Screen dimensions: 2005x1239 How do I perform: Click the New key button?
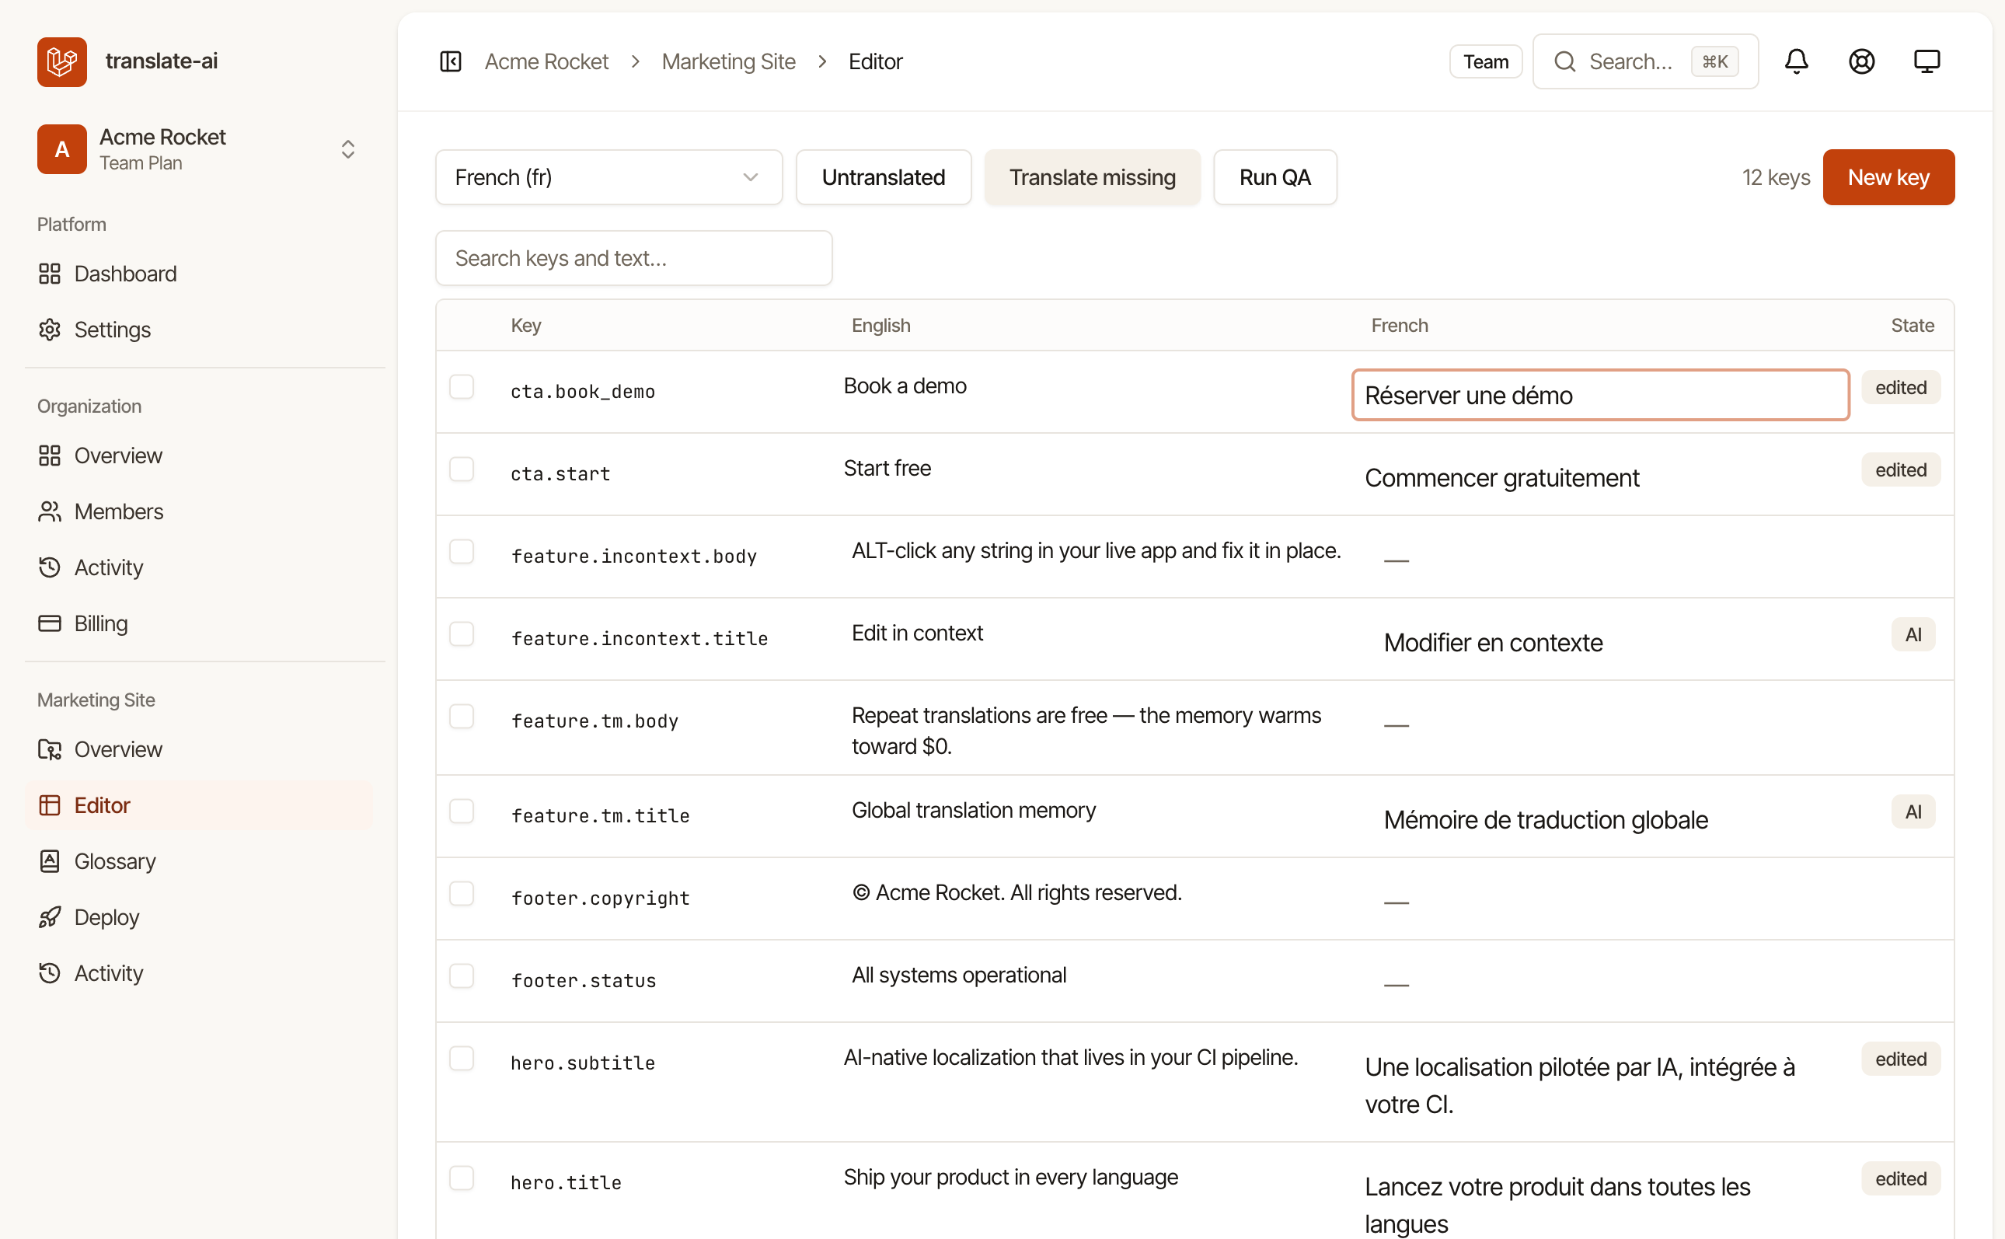[1888, 177]
